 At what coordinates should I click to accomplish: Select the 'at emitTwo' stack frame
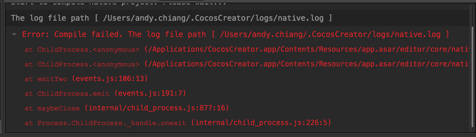pos(46,79)
